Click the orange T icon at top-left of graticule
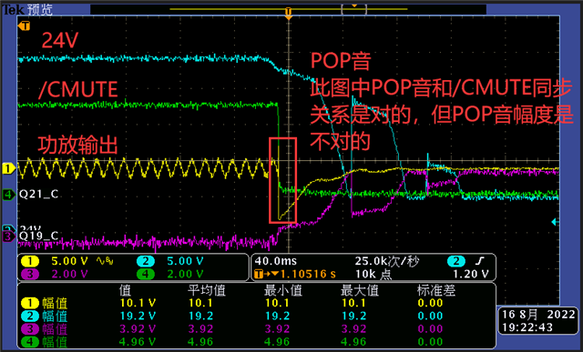This screenshot has width=583, height=352. pyautogui.click(x=25, y=25)
